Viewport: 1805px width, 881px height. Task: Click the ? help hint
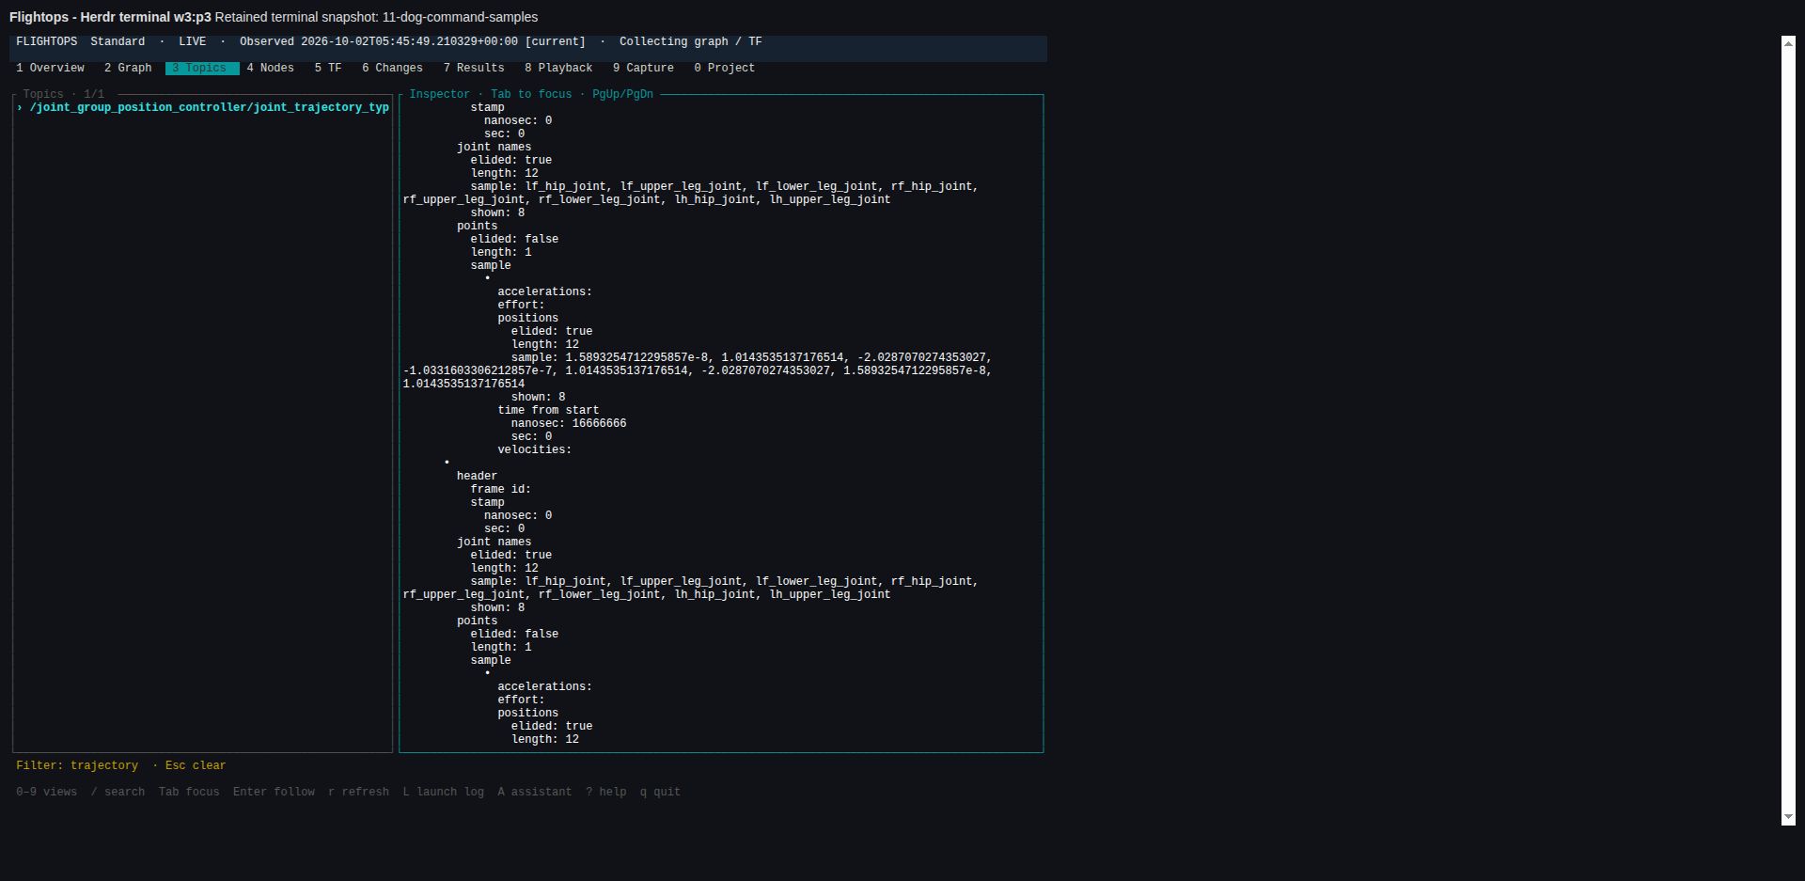606,792
